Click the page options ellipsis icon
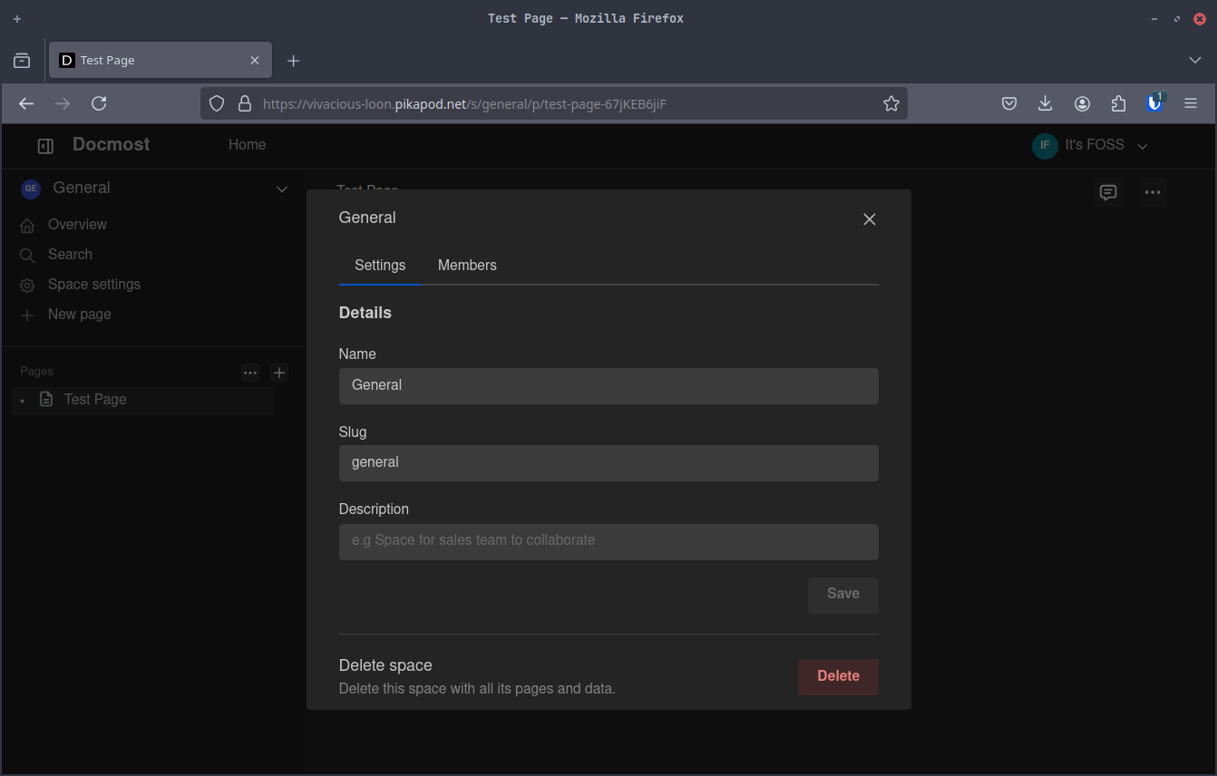Screen dimensions: 1217x776 pyautogui.click(x=1153, y=191)
